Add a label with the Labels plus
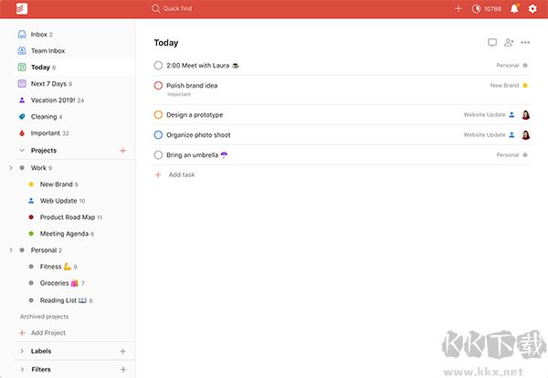Image resolution: width=548 pixels, height=378 pixels. [122, 352]
